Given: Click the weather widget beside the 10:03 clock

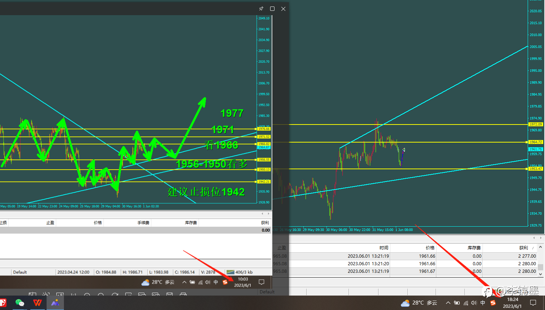Looking at the screenshot, I should pos(158,282).
